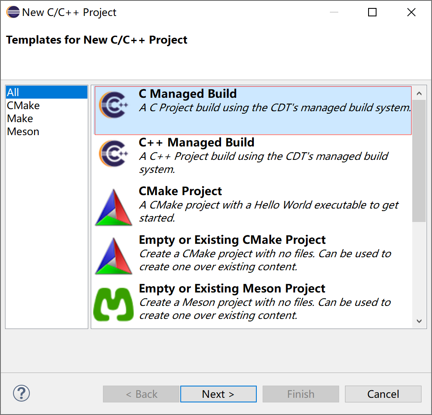This screenshot has width=432, height=415.
Task: Select the All category in the list
Action: [x=47, y=92]
